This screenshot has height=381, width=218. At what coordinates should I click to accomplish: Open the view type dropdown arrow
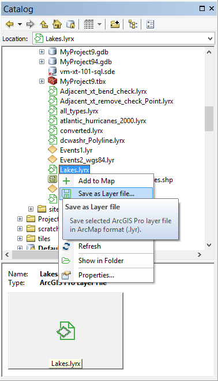point(99,24)
